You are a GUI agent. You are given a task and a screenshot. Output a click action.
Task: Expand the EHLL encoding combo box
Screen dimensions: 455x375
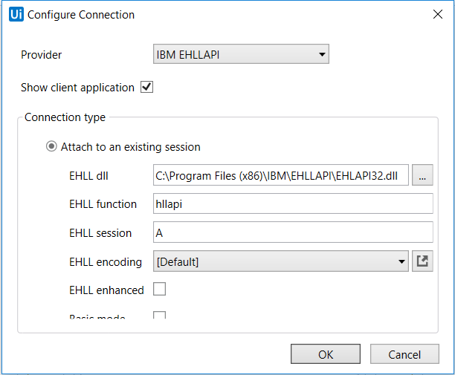(x=280, y=261)
